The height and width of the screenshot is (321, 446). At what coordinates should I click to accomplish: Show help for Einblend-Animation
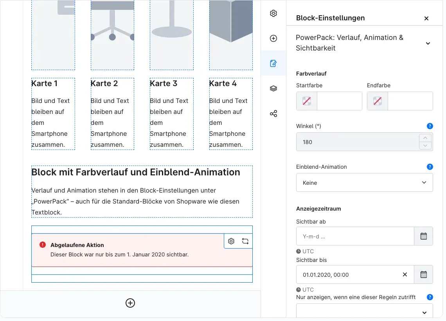click(x=430, y=167)
